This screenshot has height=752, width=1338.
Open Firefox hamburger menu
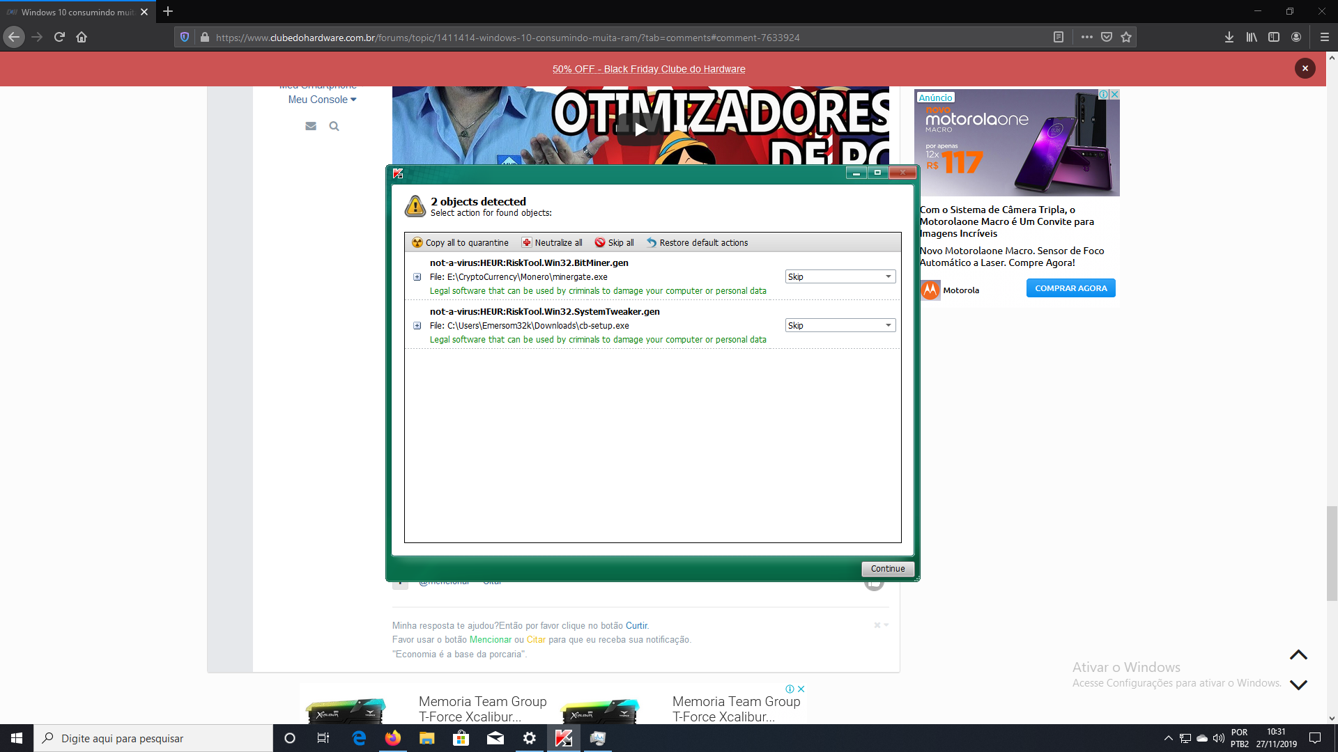1325,37
